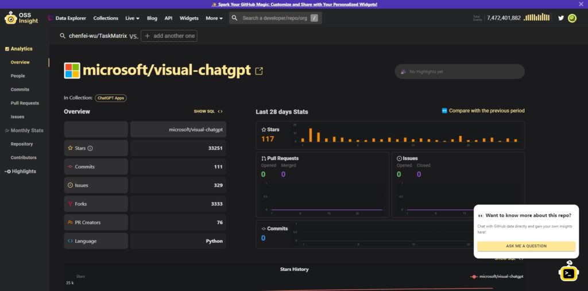Viewport: 588px width, 291px height.
Task: Click the search magnifier icon in top bar
Action: [x=235, y=18]
